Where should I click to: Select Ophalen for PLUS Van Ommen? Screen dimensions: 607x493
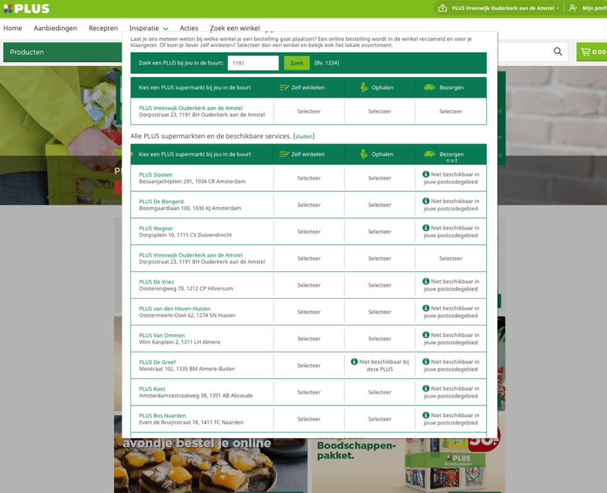pos(380,339)
